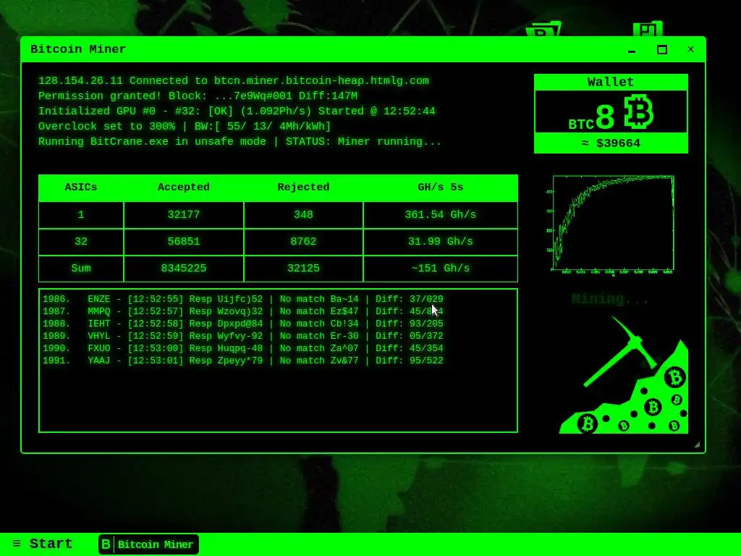The height and width of the screenshot is (556, 741).
Task: Select the 361.54 Gh/s cell
Action: [x=441, y=214]
